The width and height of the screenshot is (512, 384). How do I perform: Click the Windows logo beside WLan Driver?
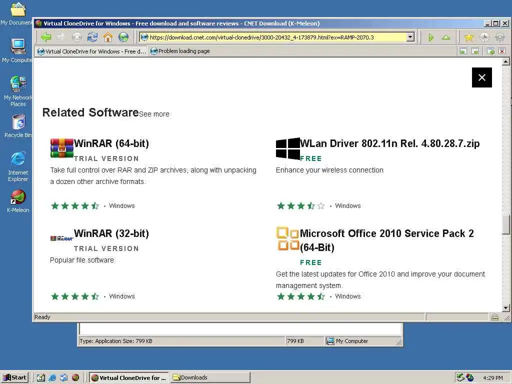pyautogui.click(x=287, y=148)
